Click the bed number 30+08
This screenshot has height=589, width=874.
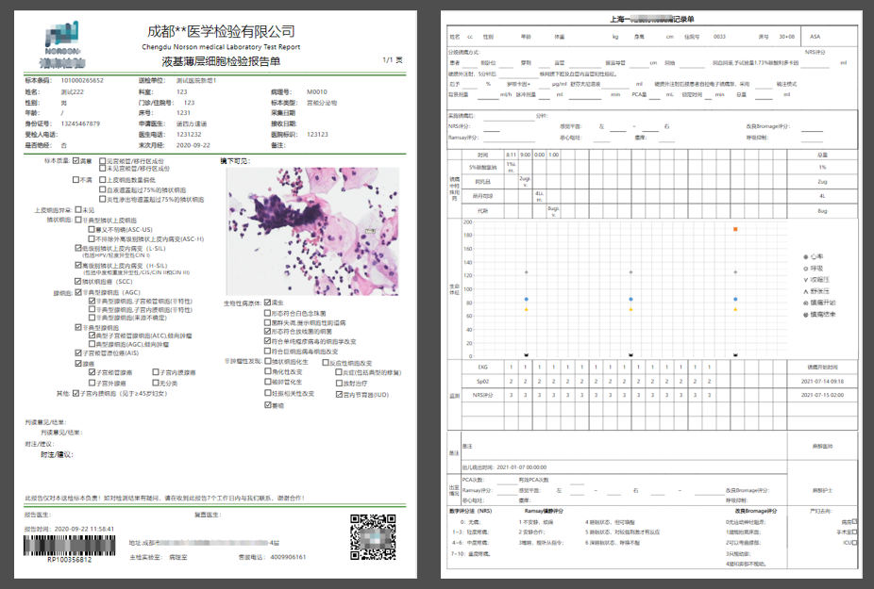coord(786,37)
